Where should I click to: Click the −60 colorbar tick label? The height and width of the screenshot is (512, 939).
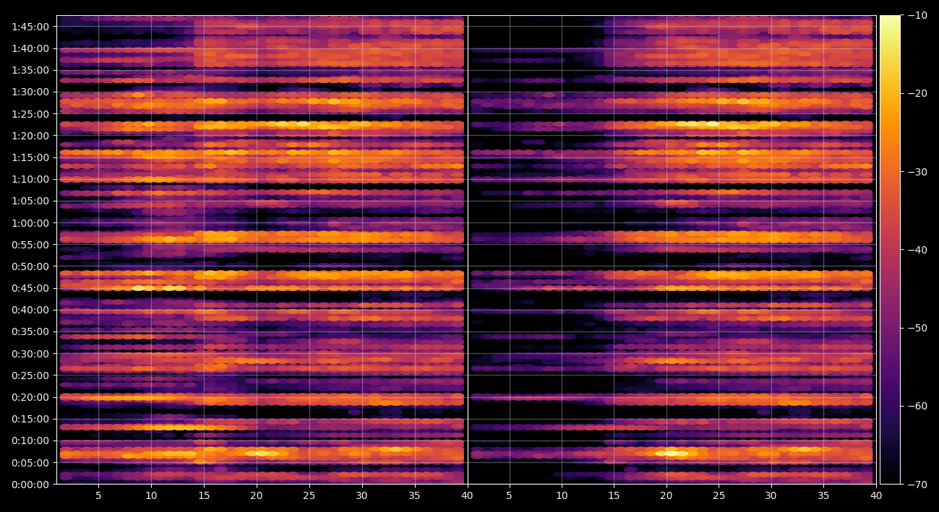click(917, 406)
